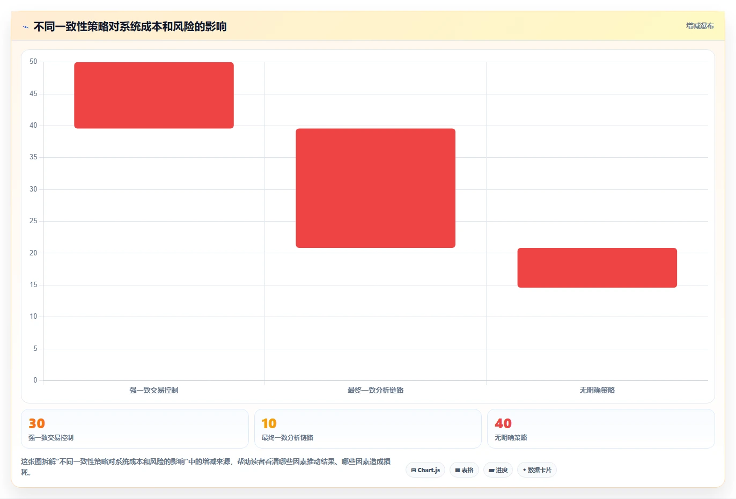Click the lightning icon beside the chart title
This screenshot has width=736, height=499.
coord(25,27)
